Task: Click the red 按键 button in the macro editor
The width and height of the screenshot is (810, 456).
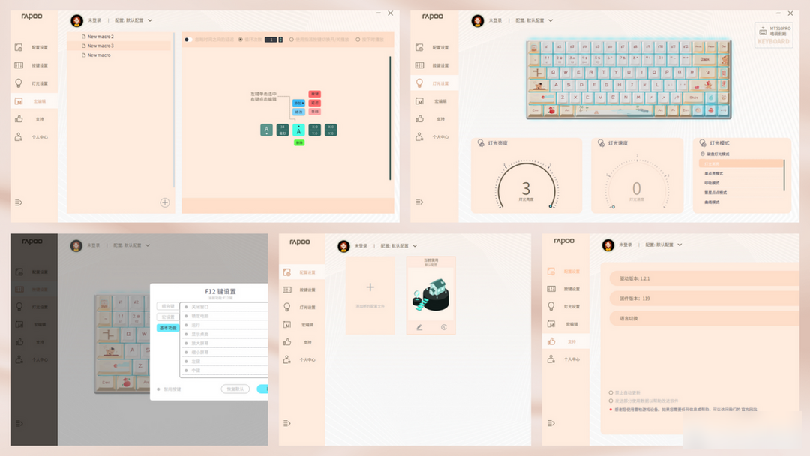Action: 314,94
